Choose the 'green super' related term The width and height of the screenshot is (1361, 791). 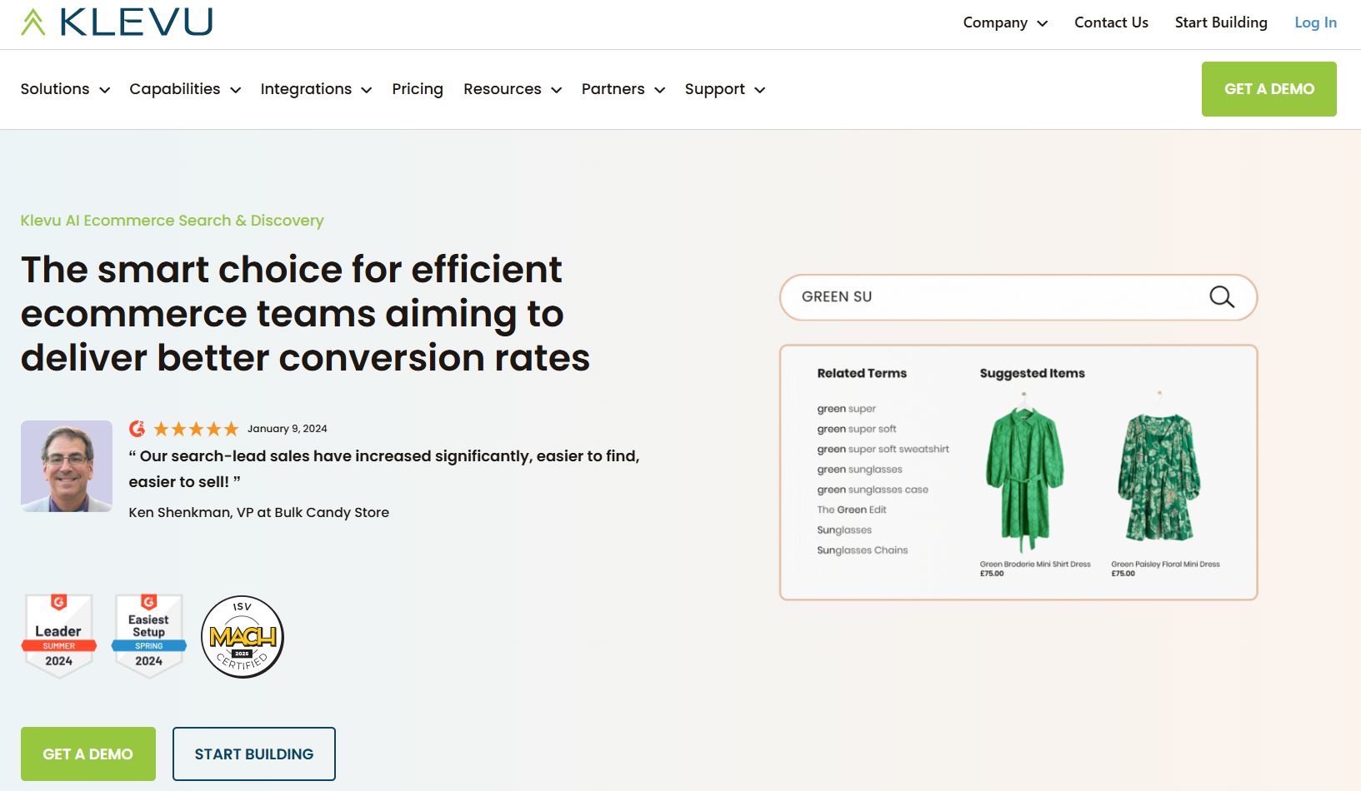pyautogui.click(x=846, y=409)
